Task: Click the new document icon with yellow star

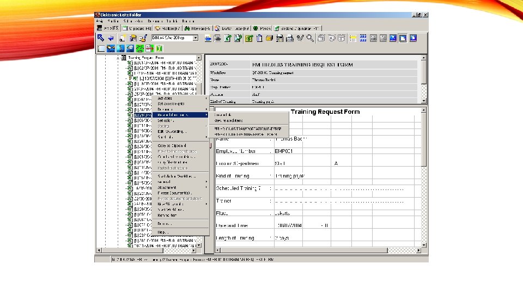Action: click(123, 38)
